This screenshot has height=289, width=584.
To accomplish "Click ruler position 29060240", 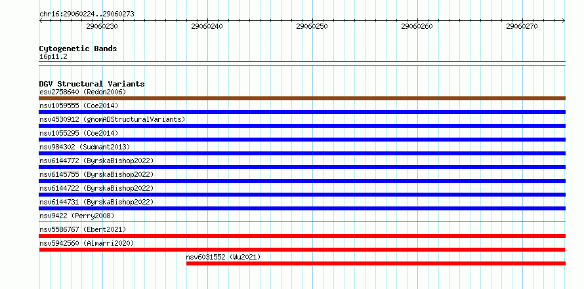I will click(x=207, y=26).
